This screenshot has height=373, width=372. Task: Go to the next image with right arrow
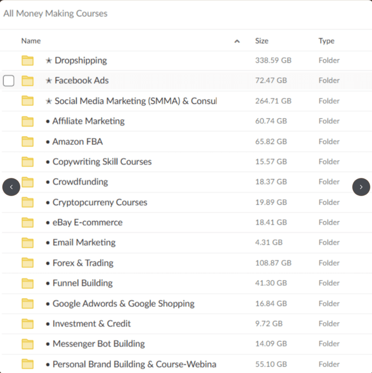[361, 187]
